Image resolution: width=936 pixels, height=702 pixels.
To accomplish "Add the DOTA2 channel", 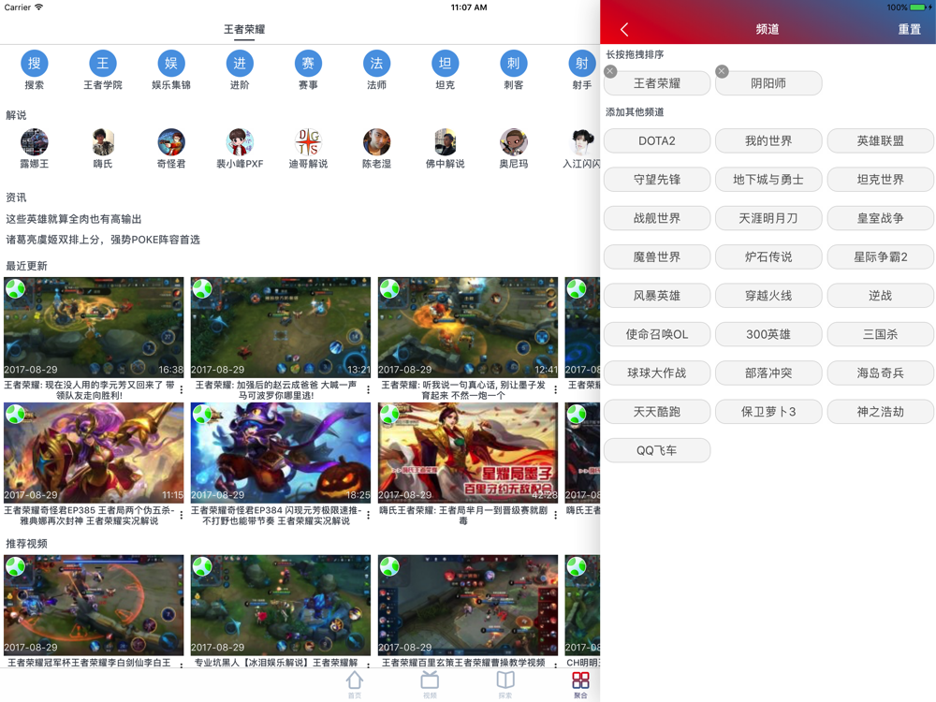I will pyautogui.click(x=657, y=141).
